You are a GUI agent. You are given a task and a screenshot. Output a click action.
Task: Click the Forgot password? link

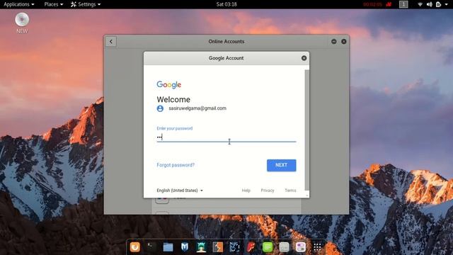pos(176,165)
